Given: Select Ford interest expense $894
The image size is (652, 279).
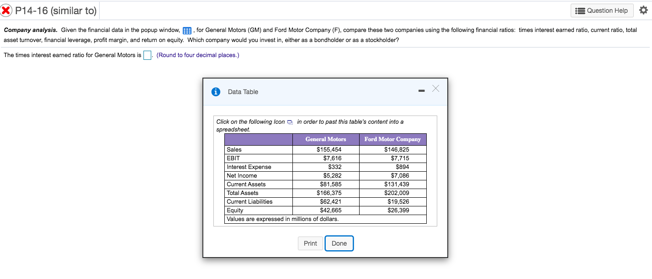Looking at the screenshot, I should click(403, 167).
